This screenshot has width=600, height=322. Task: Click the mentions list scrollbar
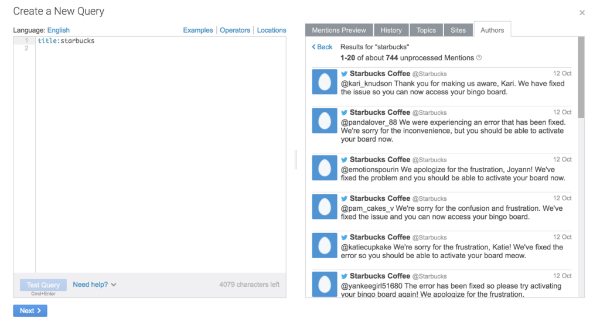coord(581,77)
